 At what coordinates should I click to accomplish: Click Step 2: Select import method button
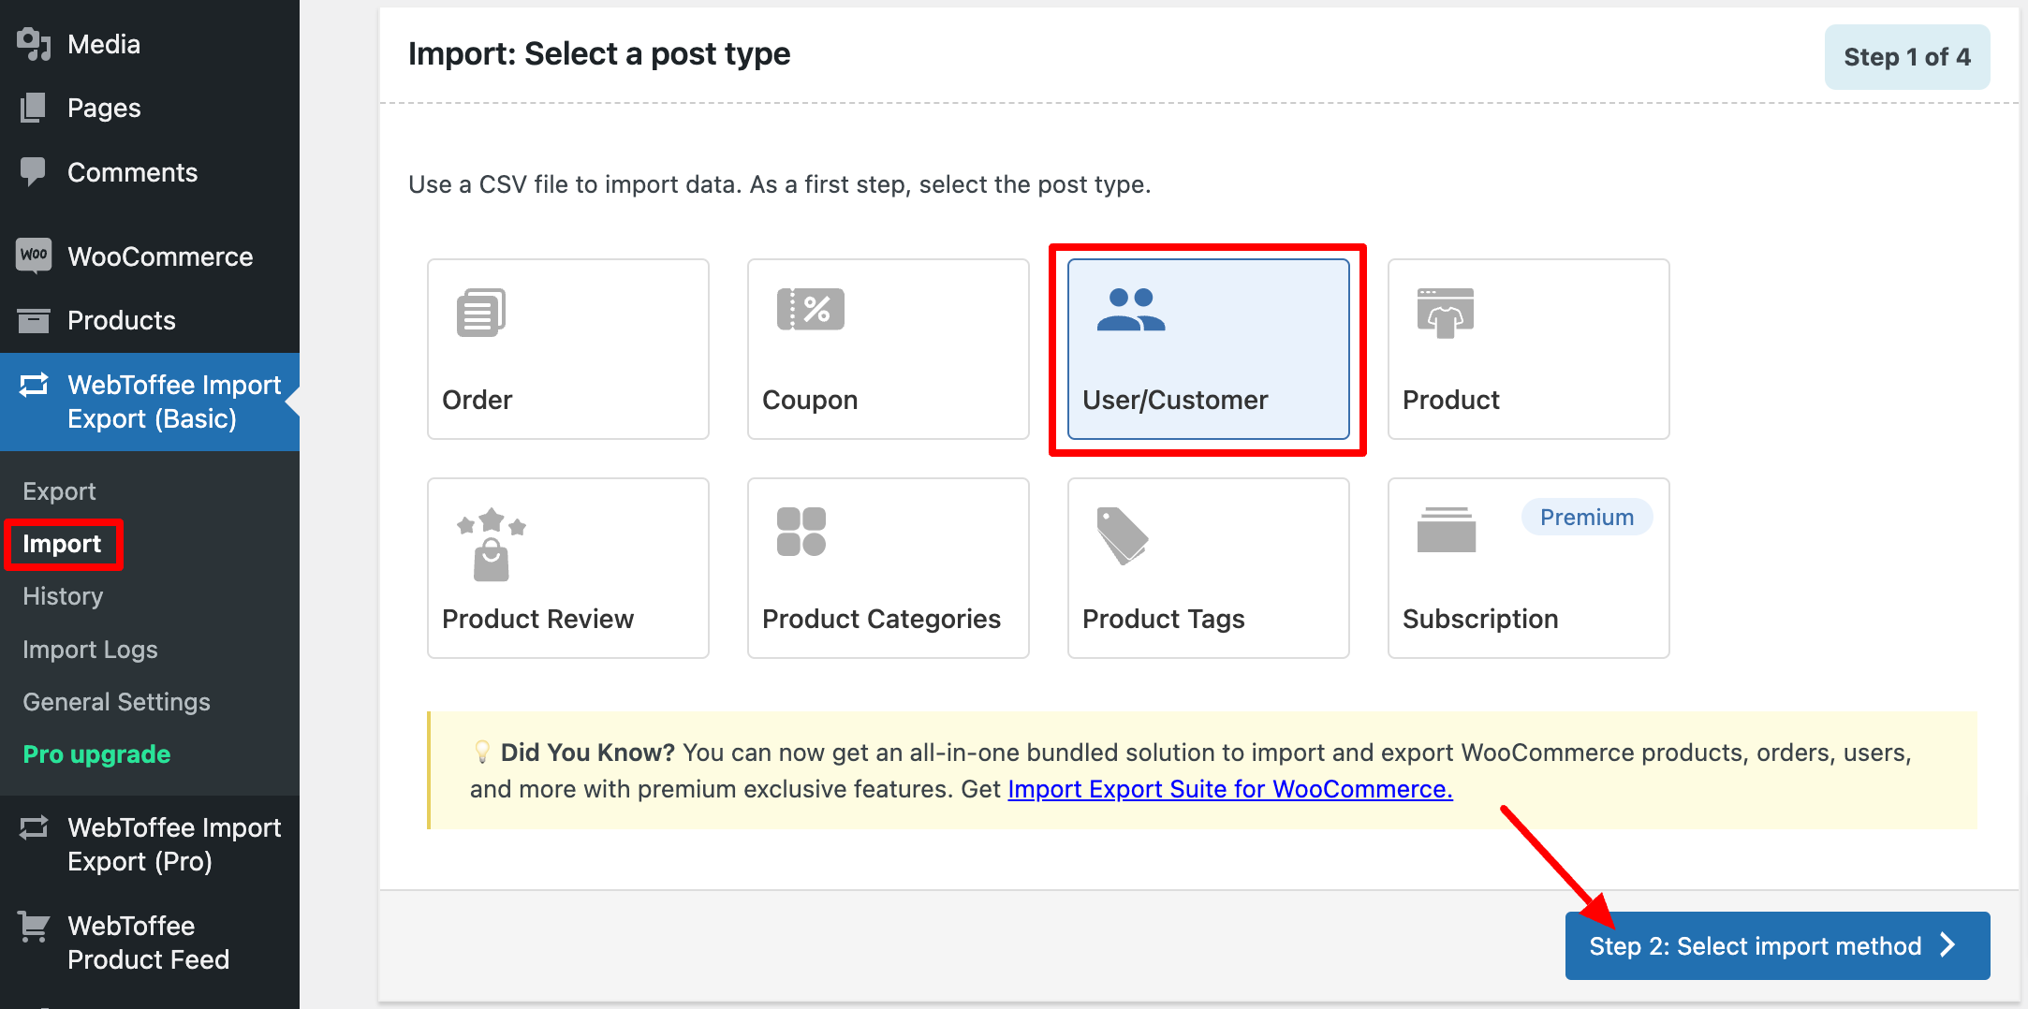[1777, 945]
